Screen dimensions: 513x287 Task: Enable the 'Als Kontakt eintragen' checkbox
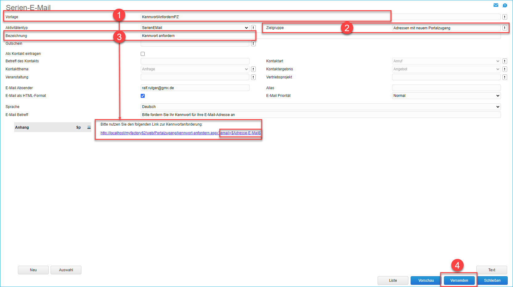click(143, 54)
